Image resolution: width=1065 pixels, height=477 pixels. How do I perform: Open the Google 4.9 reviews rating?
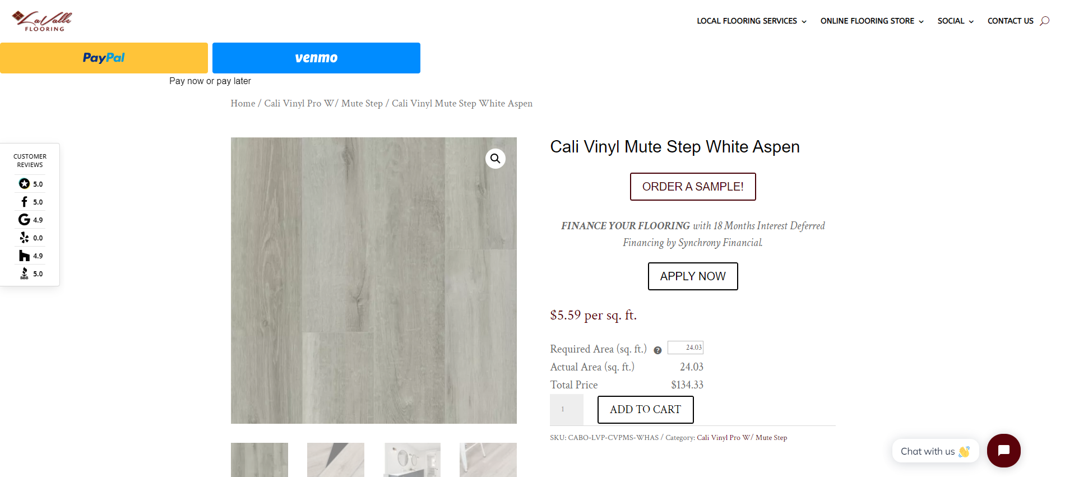tap(30, 220)
